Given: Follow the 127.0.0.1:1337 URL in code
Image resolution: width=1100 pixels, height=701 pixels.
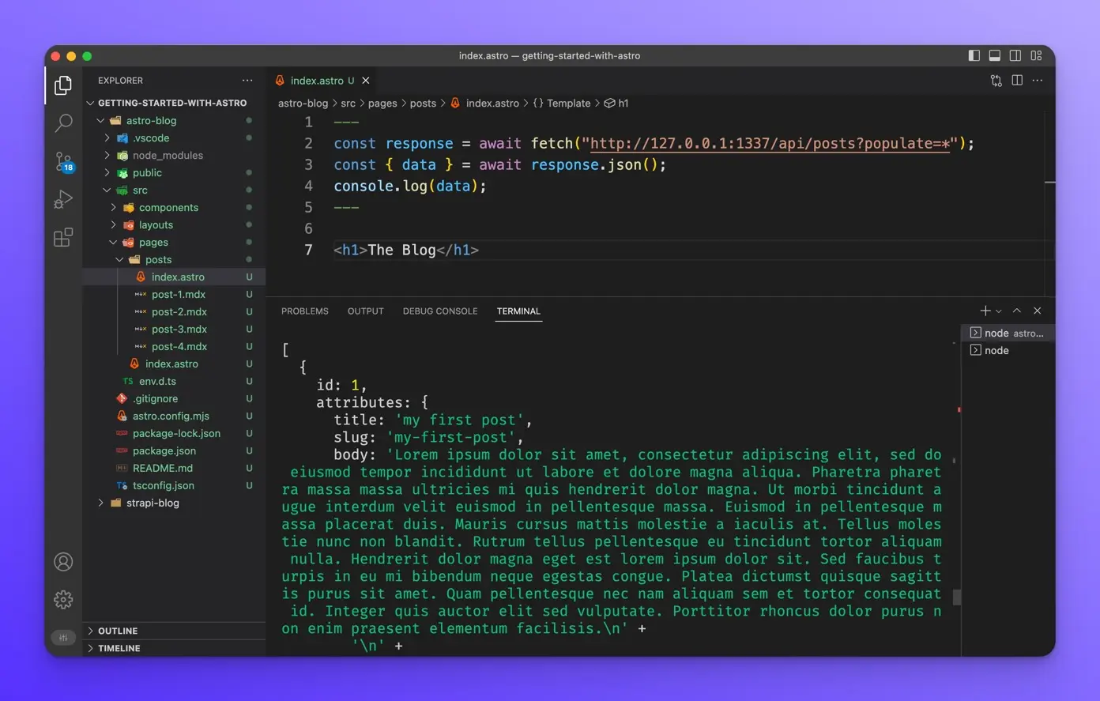Looking at the screenshot, I should tap(770, 144).
